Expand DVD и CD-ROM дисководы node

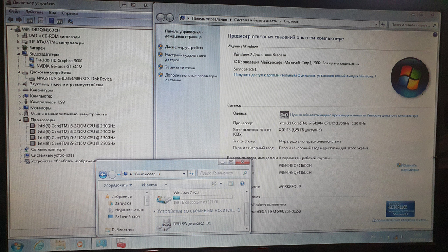coord(18,36)
